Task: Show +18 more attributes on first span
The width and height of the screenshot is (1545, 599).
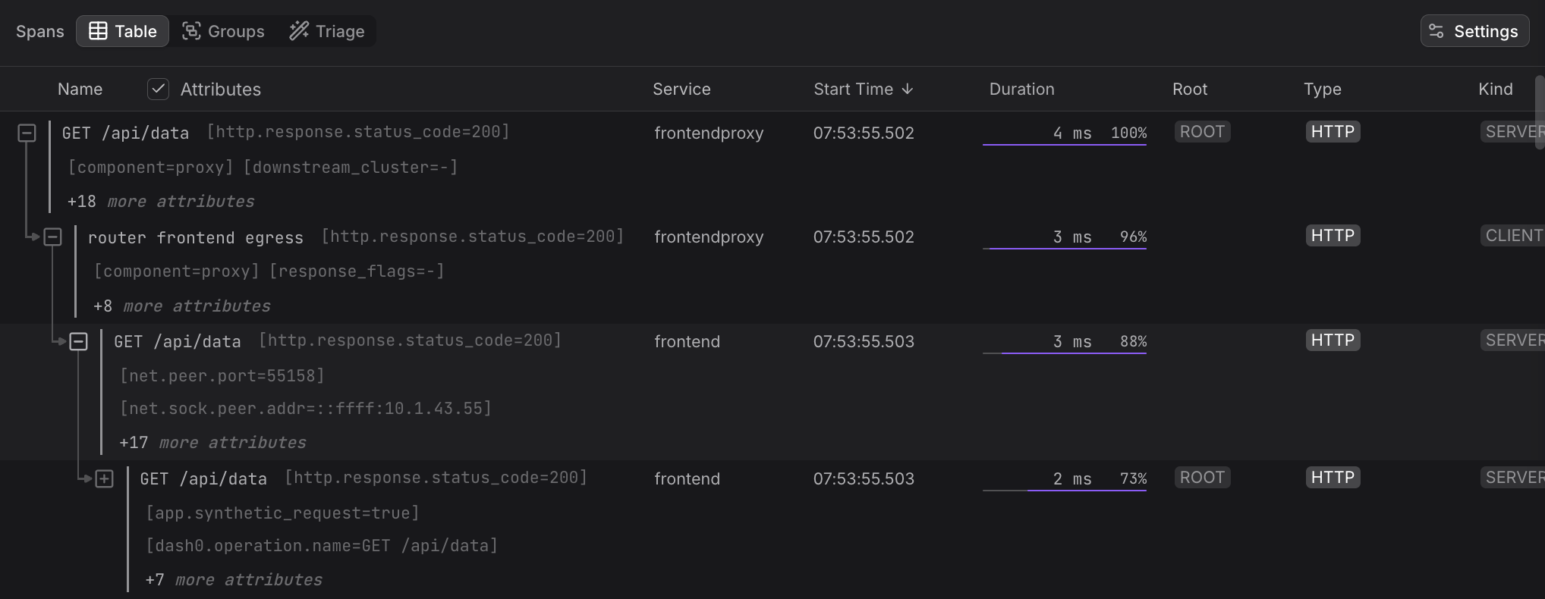Action: (x=161, y=202)
